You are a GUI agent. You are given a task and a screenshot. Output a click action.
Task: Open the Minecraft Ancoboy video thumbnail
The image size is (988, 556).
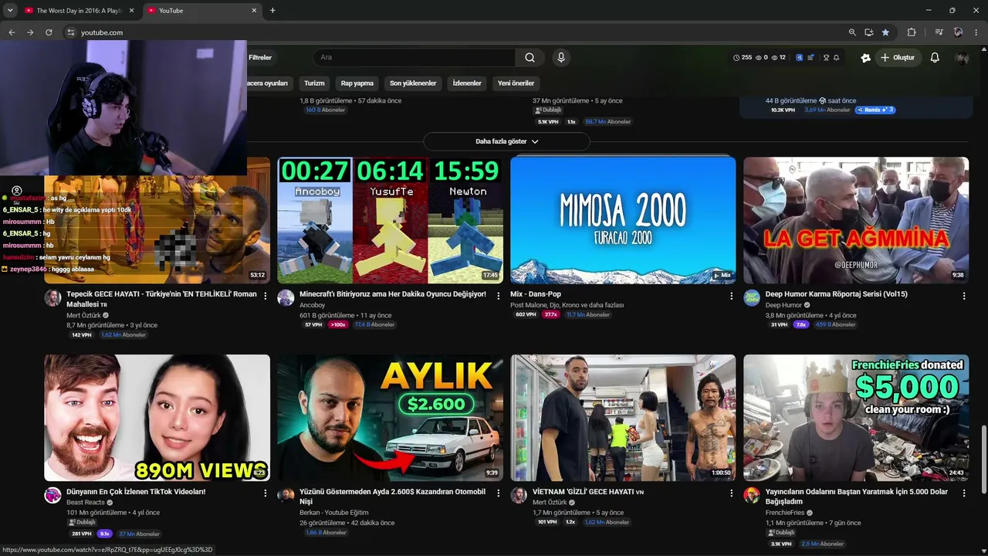point(390,220)
